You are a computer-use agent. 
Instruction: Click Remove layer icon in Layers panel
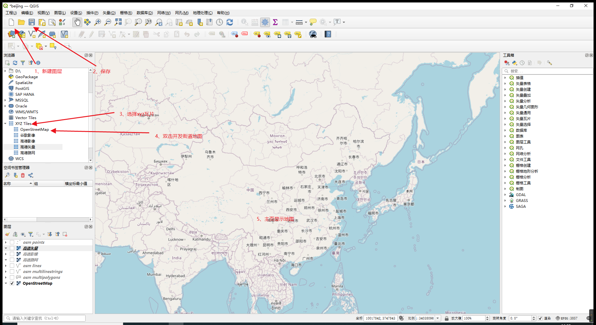(x=65, y=234)
